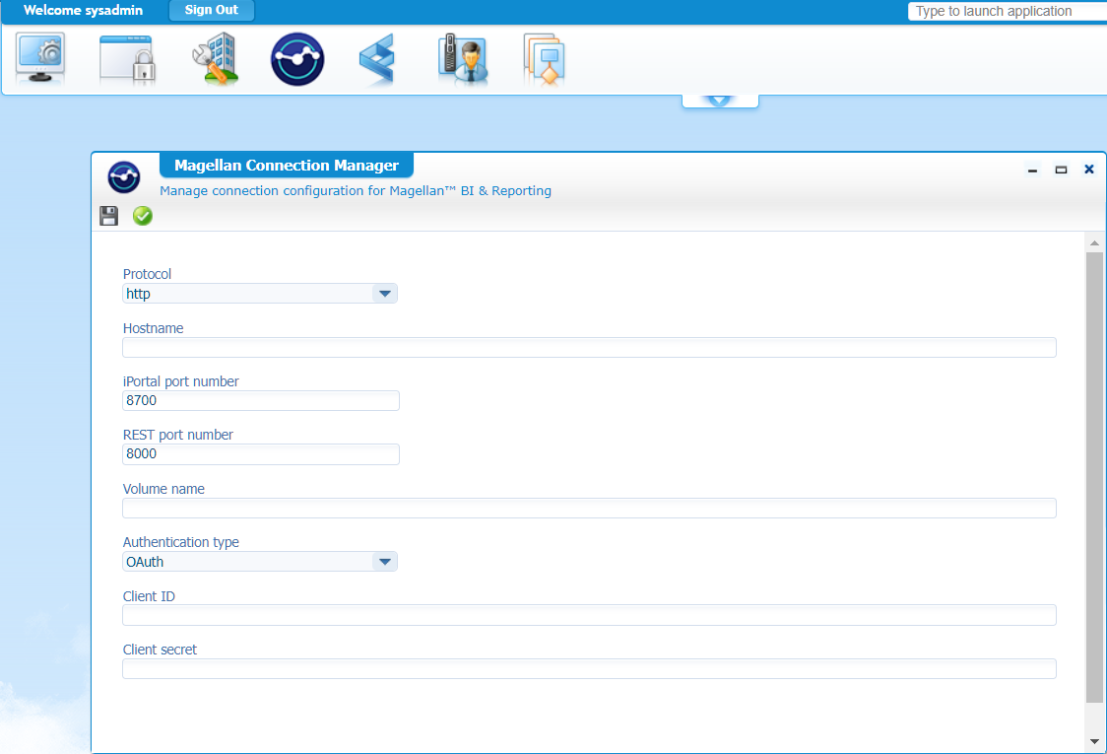This screenshot has height=754, width=1107.
Task: Click the Hostname input field
Action: click(589, 347)
